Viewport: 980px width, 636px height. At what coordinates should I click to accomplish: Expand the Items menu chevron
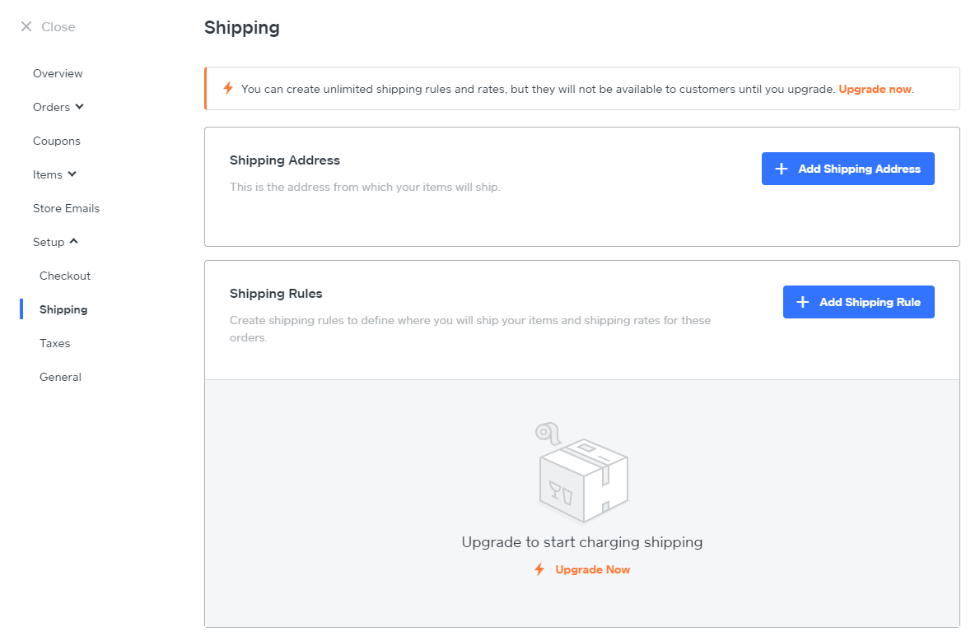click(72, 174)
